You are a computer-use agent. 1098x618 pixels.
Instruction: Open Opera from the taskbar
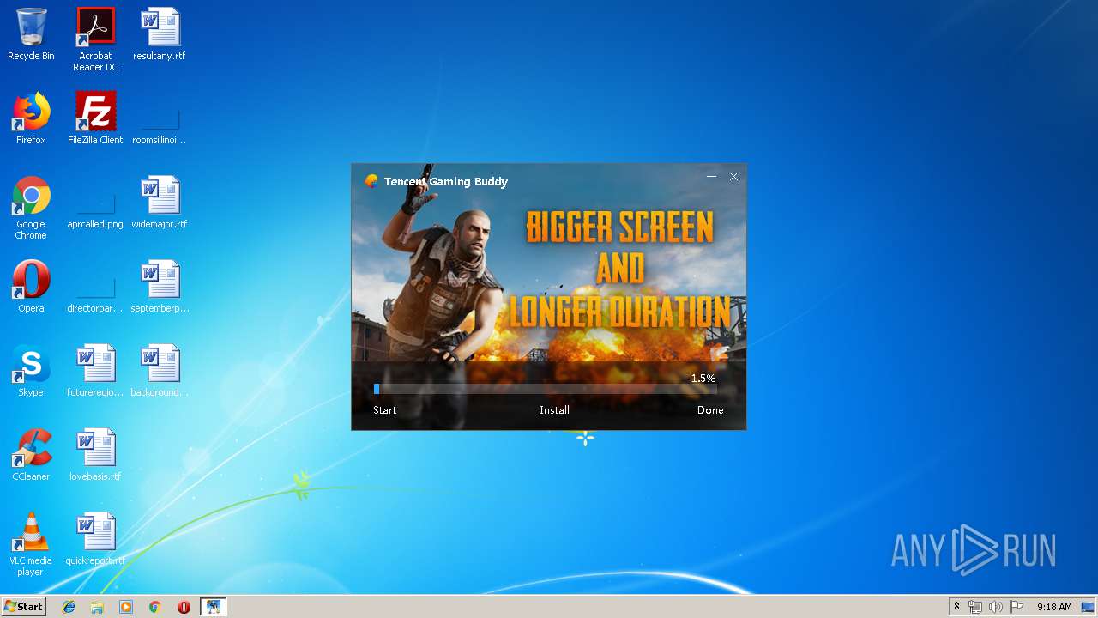click(184, 607)
